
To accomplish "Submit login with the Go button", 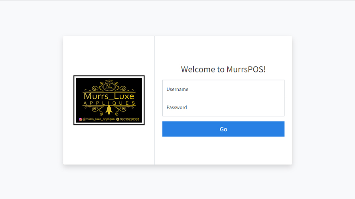I will click(x=223, y=129).
